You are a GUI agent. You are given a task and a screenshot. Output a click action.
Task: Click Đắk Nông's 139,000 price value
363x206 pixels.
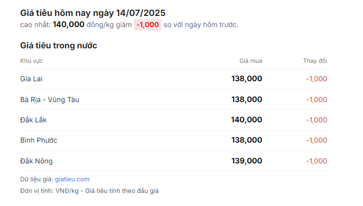pyautogui.click(x=247, y=161)
